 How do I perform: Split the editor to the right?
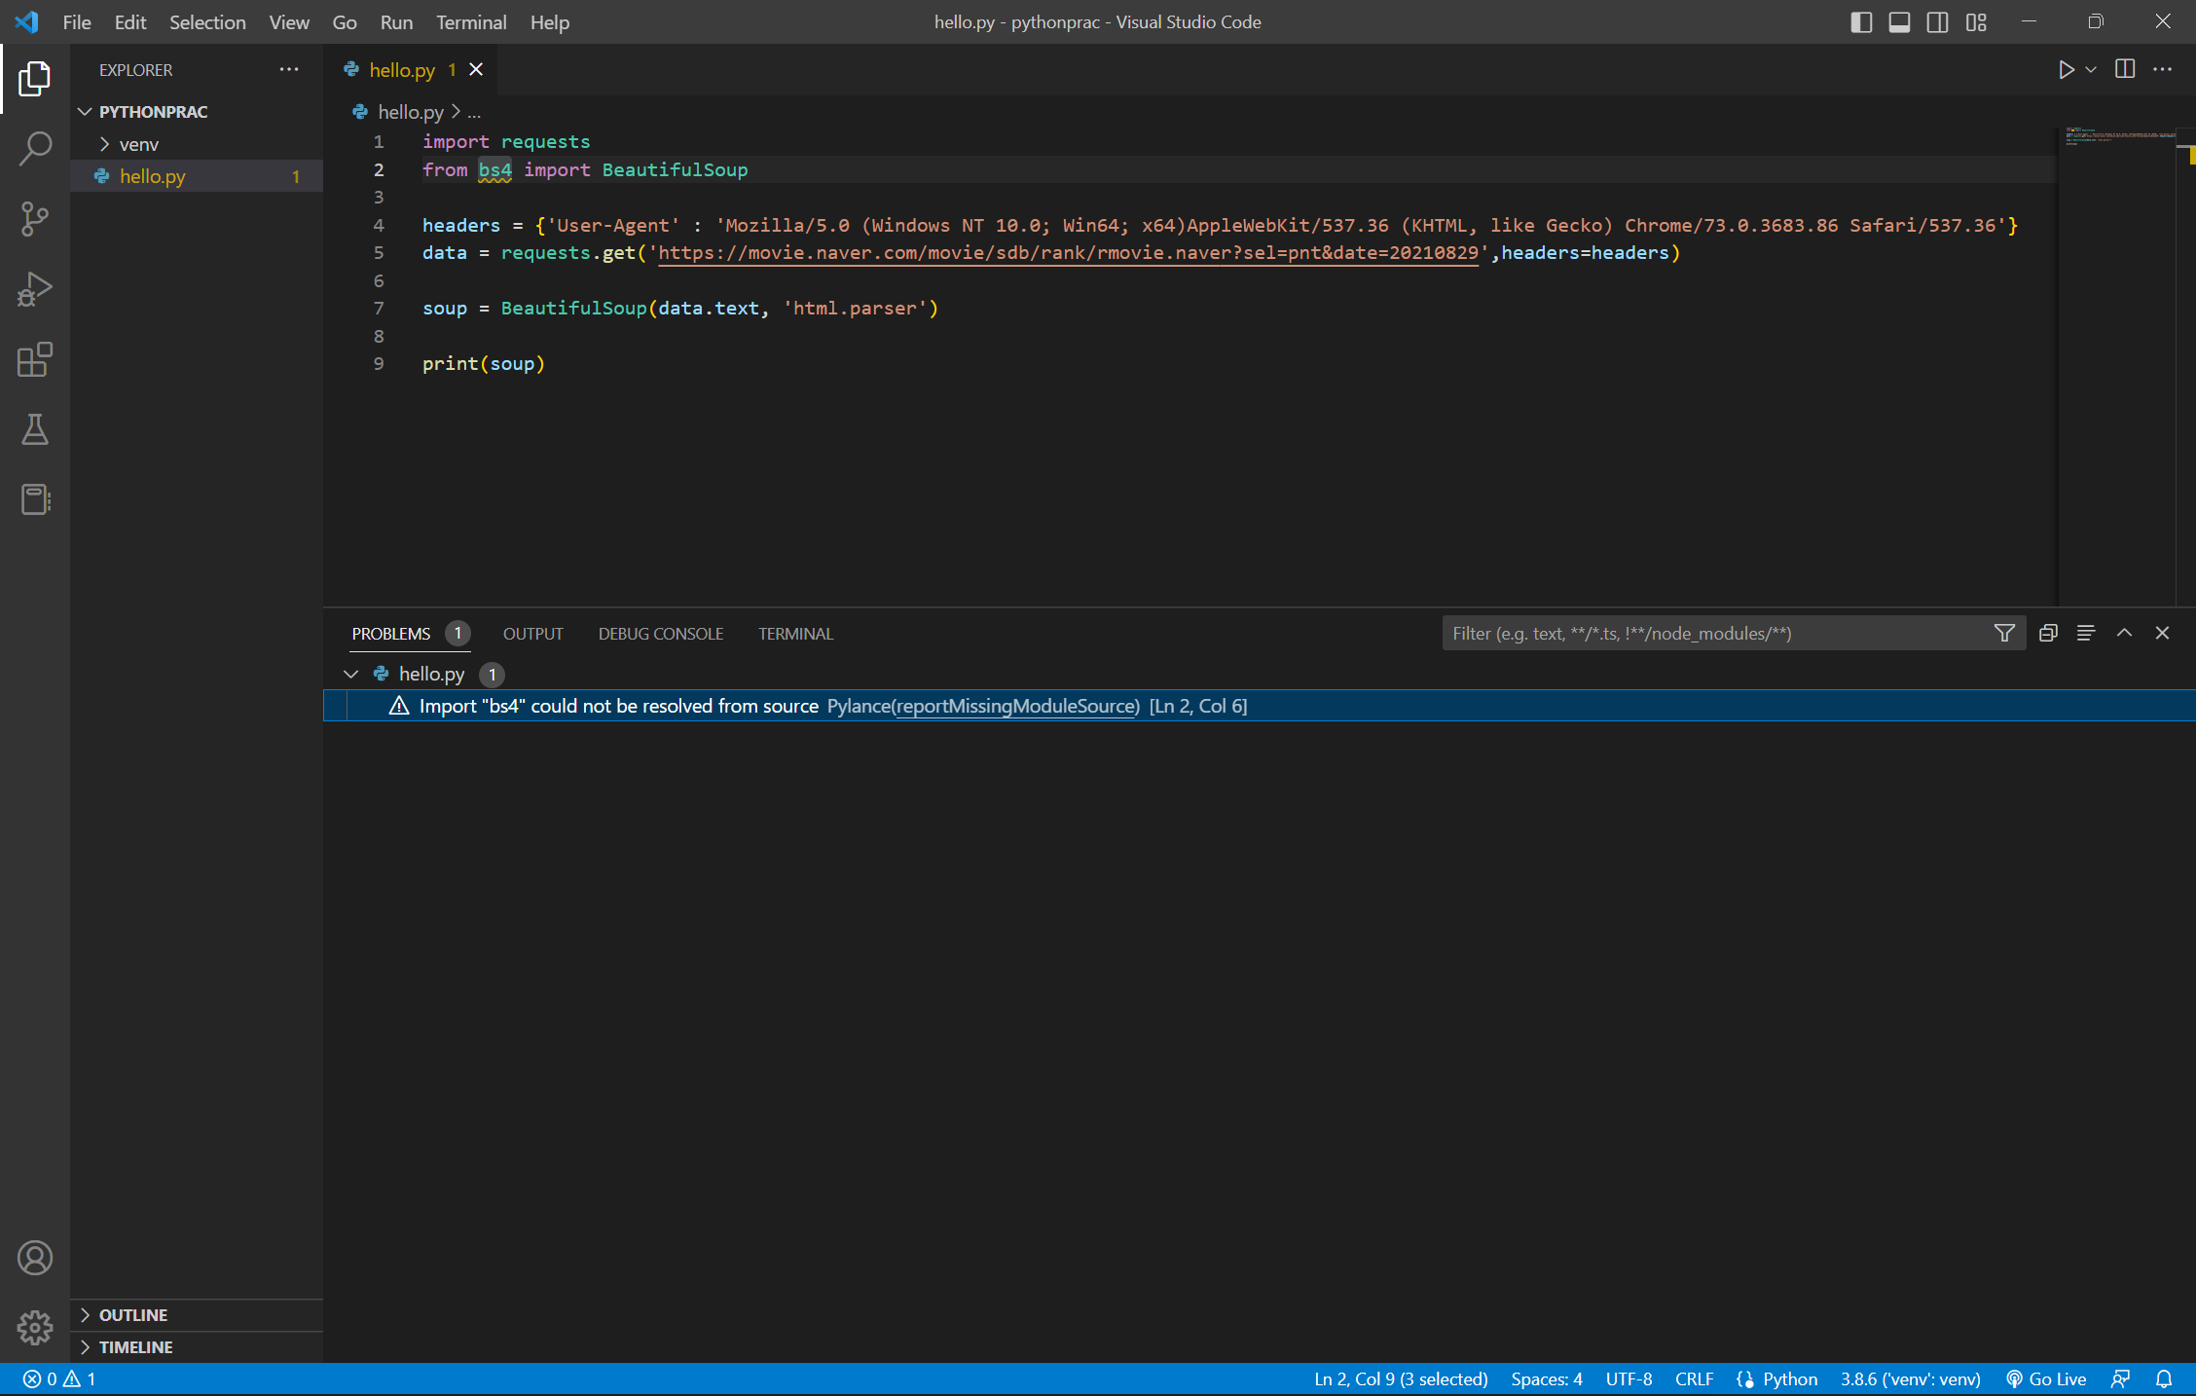point(2125,69)
